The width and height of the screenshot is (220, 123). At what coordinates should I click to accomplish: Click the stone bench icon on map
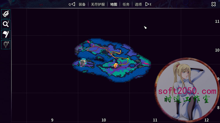pos(82,63)
